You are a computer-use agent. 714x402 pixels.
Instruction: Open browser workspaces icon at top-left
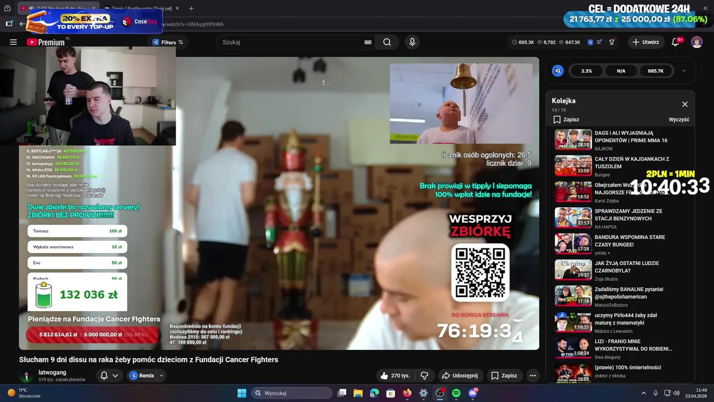click(8, 8)
